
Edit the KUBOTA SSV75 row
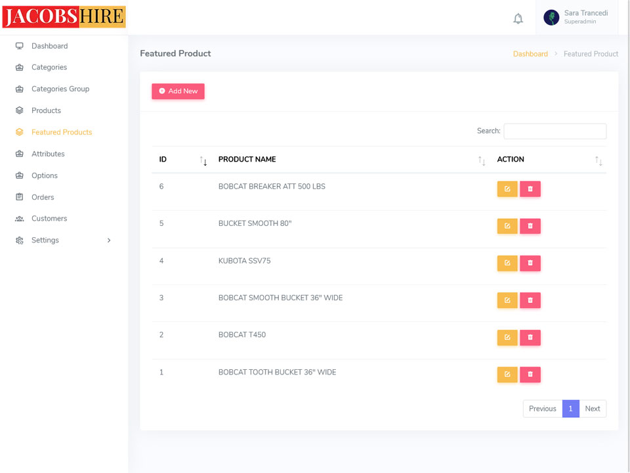pos(507,263)
